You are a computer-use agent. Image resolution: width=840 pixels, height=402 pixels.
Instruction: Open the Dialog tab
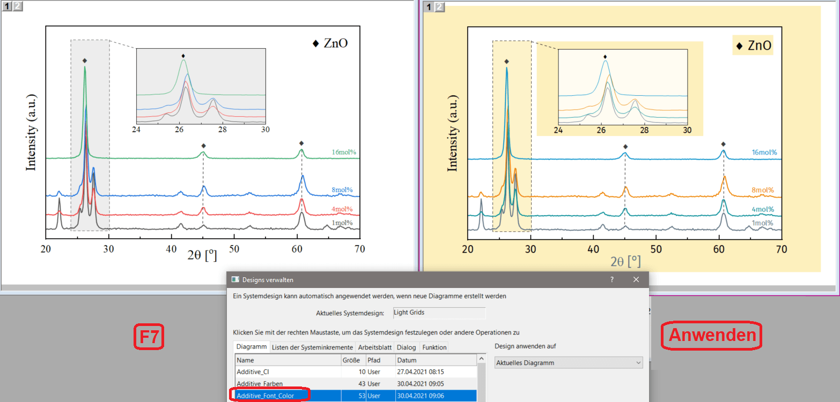pyautogui.click(x=407, y=347)
